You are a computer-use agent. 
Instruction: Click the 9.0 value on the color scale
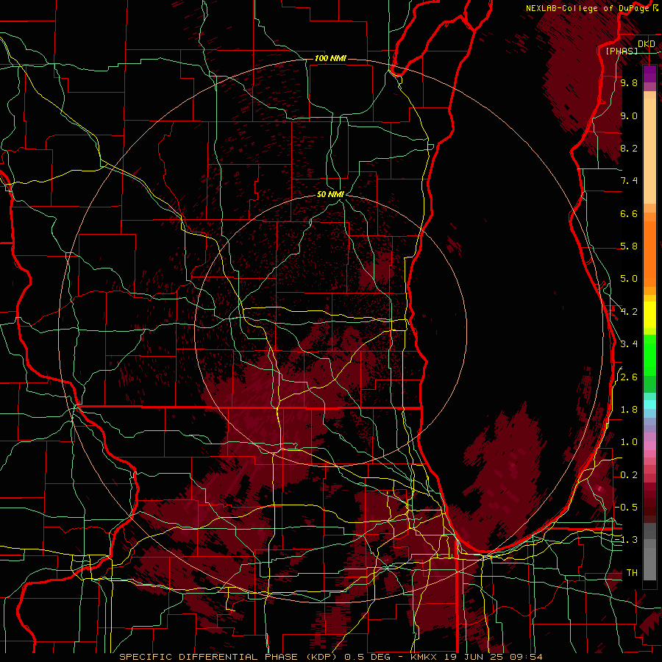[629, 115]
